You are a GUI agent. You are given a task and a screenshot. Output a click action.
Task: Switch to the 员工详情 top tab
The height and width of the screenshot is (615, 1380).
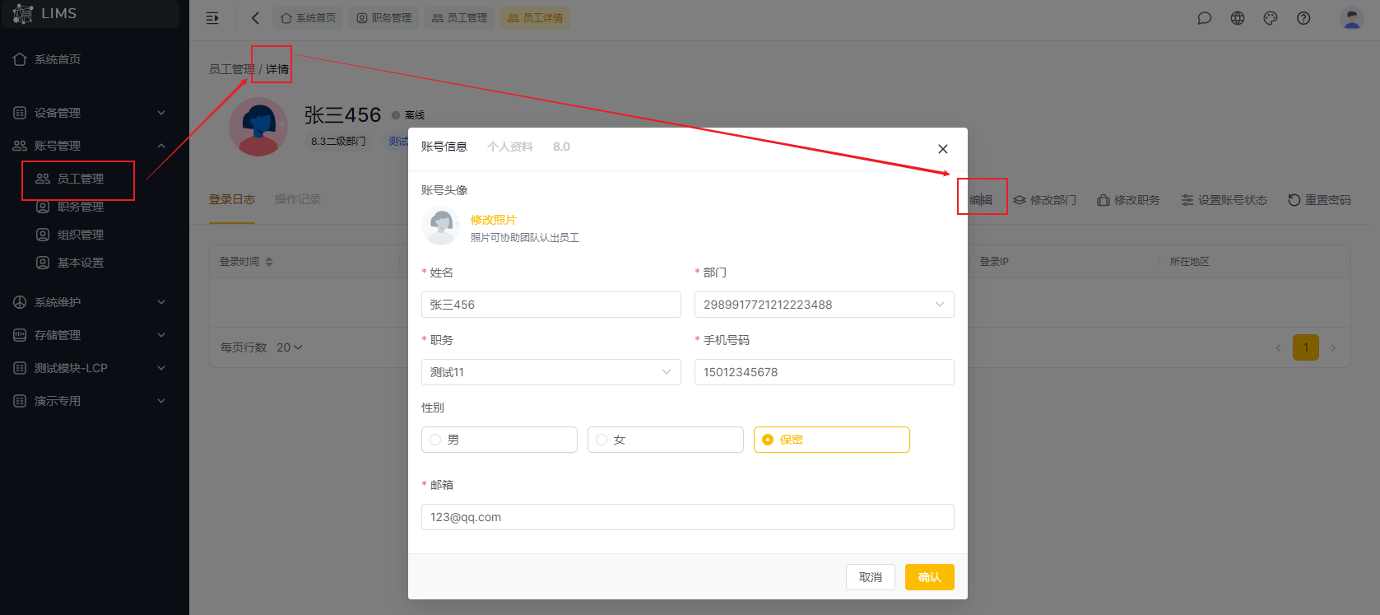click(535, 18)
